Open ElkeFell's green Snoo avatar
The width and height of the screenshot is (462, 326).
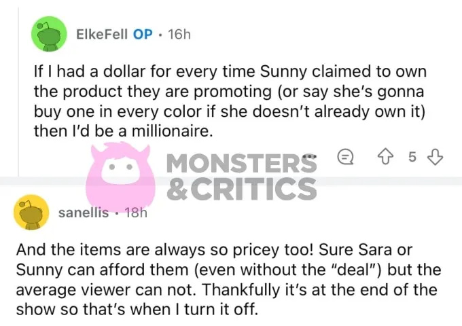[49, 35]
